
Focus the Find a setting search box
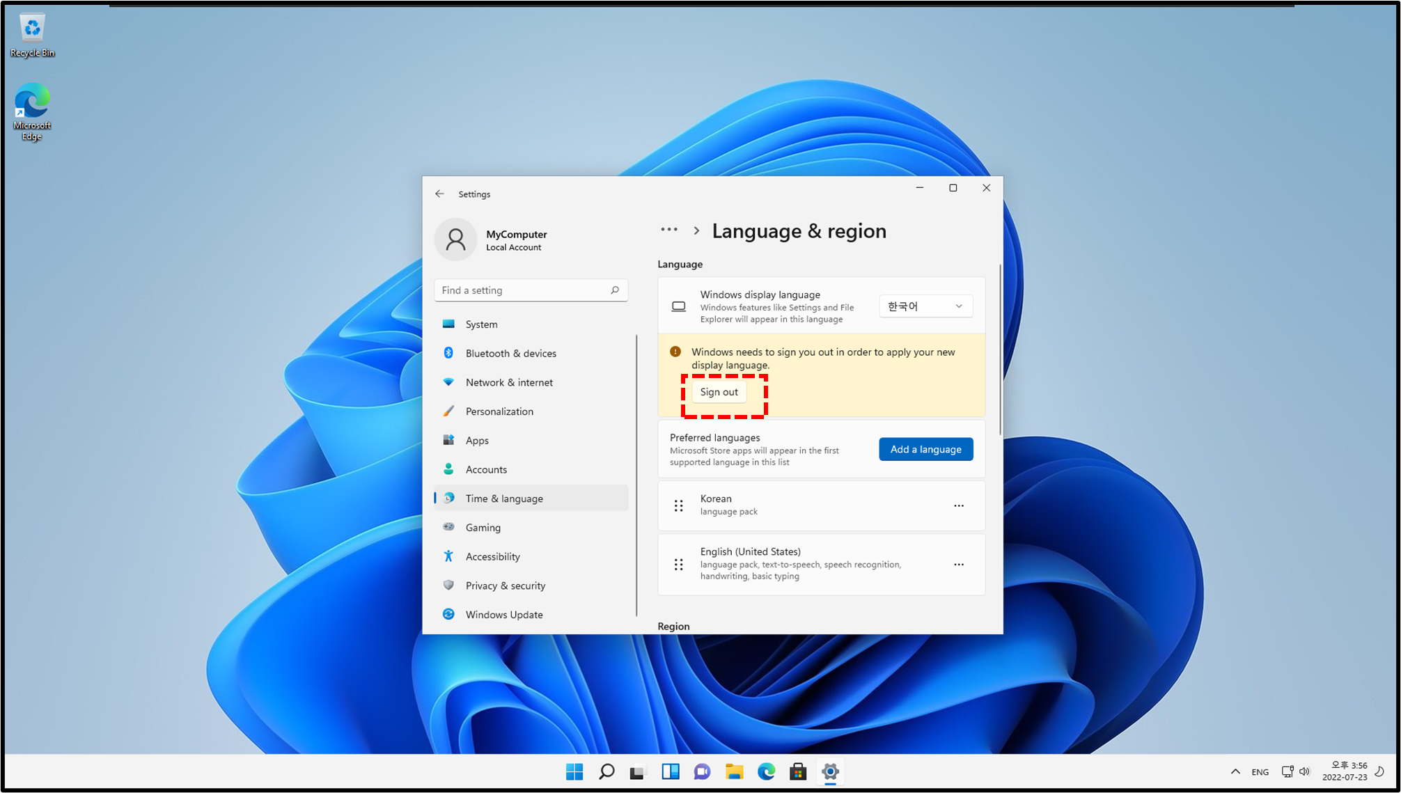click(531, 290)
